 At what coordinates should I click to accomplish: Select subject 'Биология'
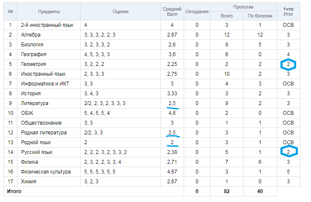pos(32,45)
